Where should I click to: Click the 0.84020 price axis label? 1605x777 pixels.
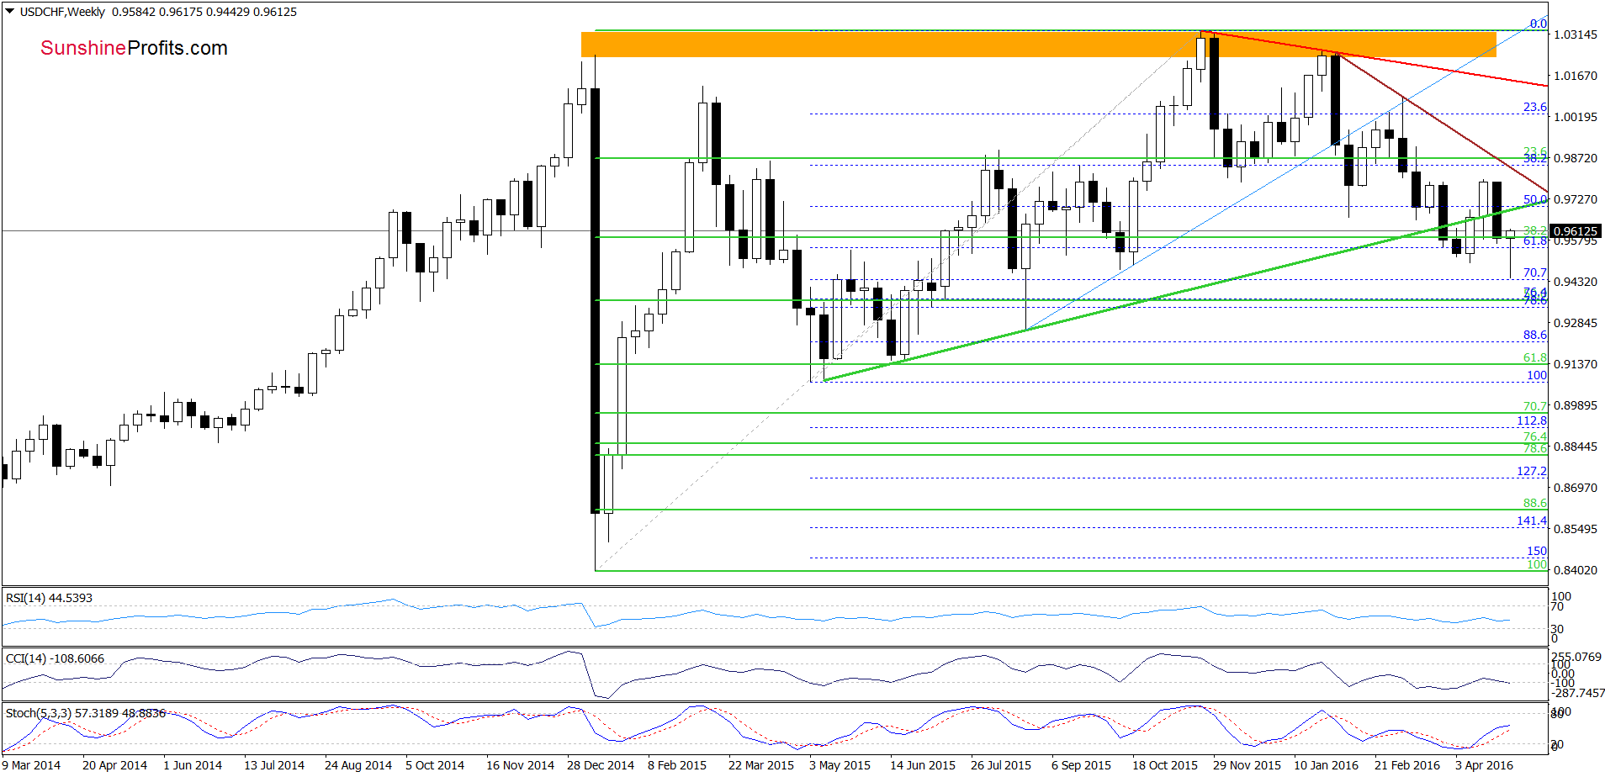point(1575,570)
